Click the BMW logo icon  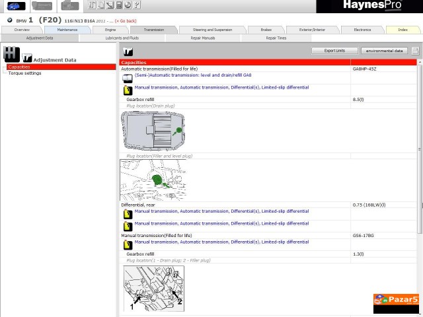click(10, 20)
